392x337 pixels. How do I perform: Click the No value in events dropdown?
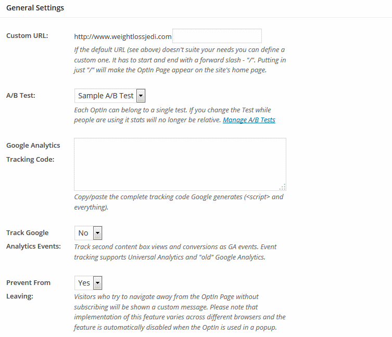click(x=83, y=233)
